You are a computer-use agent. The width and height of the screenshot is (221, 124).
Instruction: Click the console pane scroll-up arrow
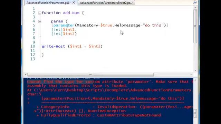[x=195, y=80]
